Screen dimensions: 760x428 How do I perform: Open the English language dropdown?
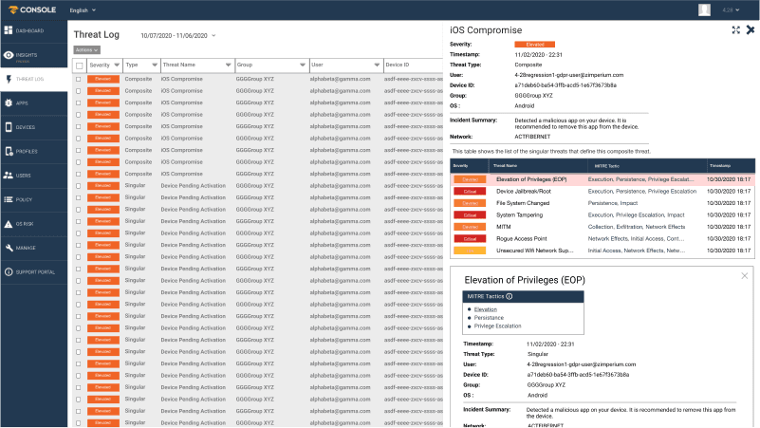point(83,9)
